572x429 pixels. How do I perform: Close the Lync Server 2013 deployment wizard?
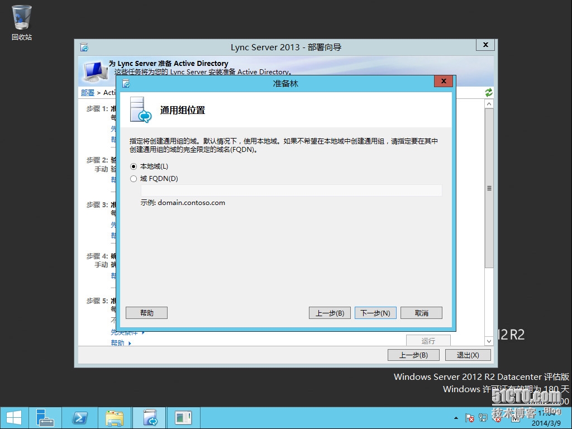[x=485, y=45]
